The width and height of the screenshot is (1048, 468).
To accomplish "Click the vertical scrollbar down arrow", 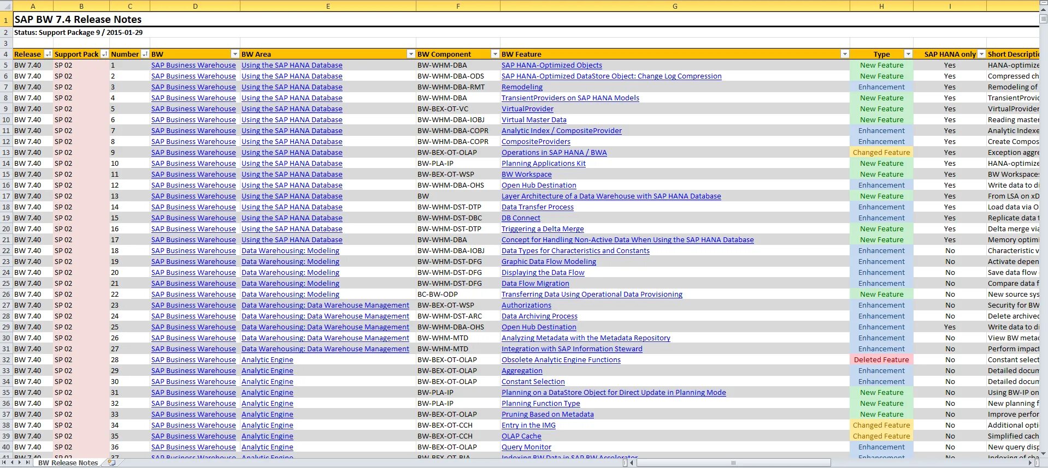I will [x=1044, y=454].
